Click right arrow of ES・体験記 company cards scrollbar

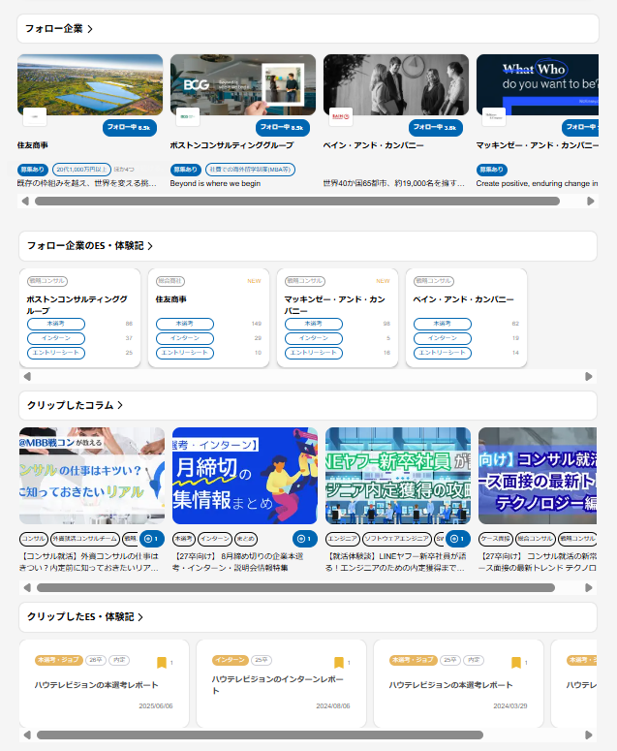click(x=589, y=376)
